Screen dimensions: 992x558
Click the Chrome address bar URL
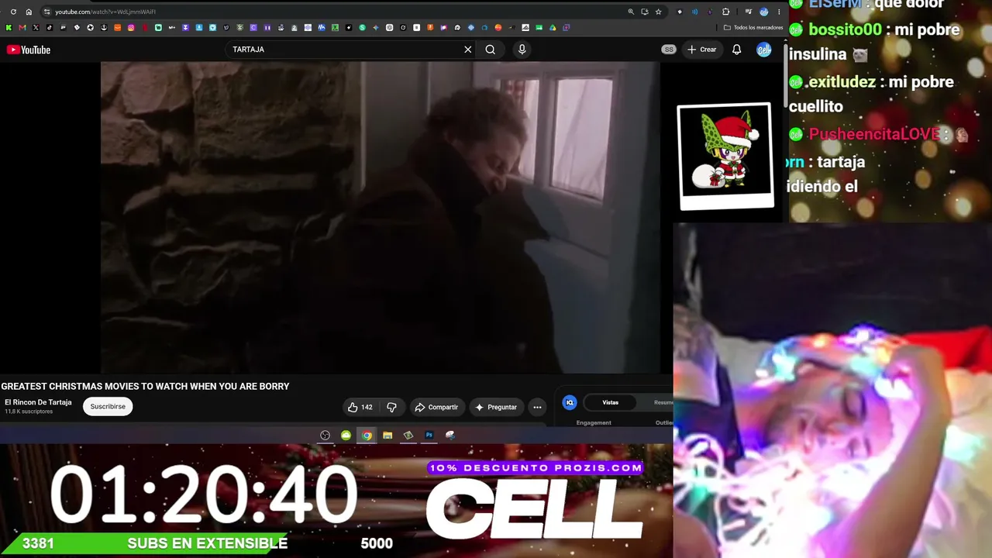pyautogui.click(x=105, y=12)
